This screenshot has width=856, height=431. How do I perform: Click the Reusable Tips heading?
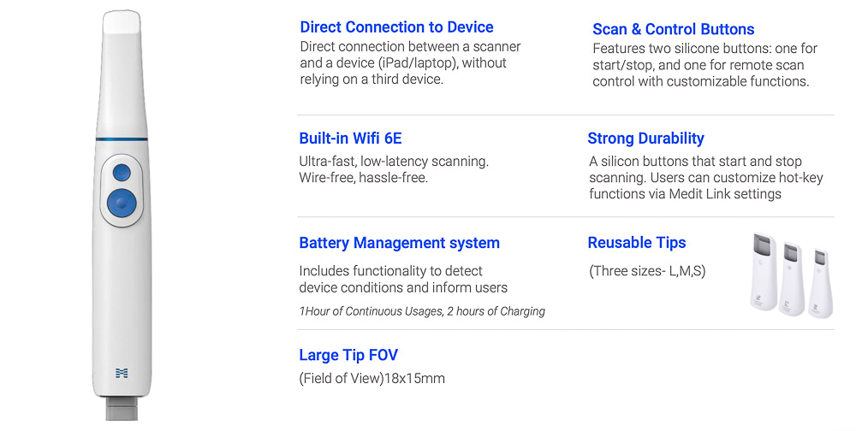click(636, 243)
